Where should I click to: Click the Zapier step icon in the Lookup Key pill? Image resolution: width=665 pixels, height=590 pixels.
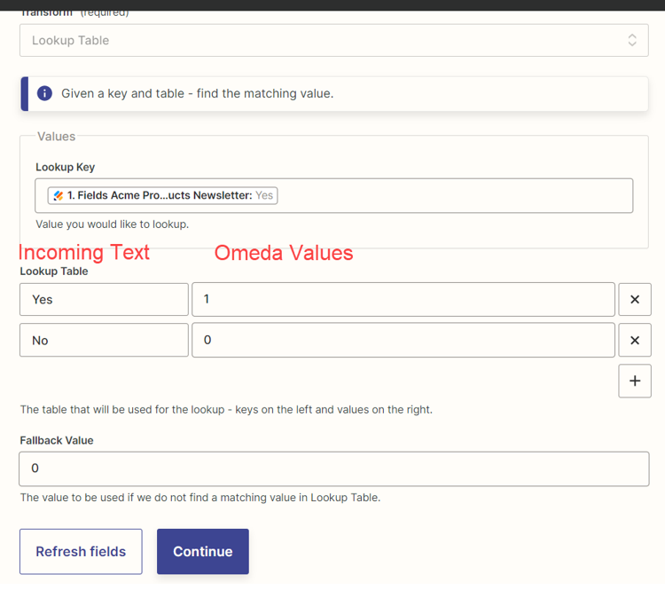[58, 195]
